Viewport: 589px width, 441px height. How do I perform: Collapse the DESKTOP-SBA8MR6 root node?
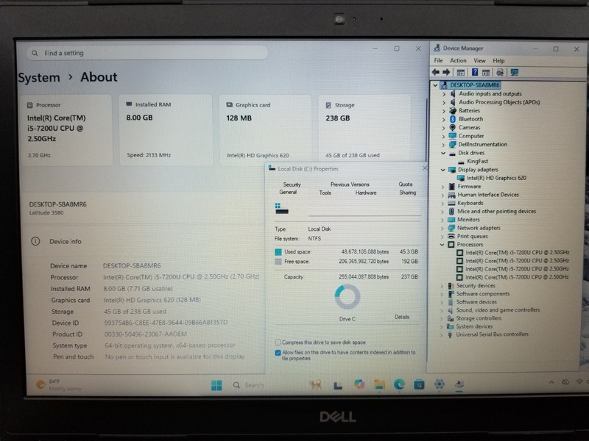click(x=435, y=85)
